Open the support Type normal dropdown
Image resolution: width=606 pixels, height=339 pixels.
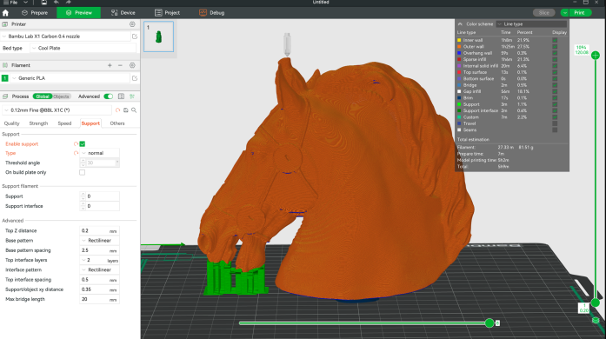pos(100,153)
